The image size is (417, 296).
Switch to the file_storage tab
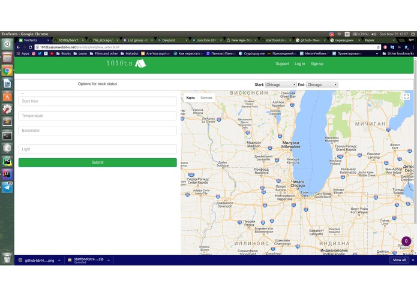103,40
